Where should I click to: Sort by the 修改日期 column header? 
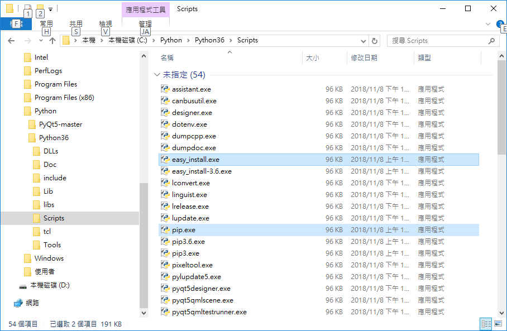[x=364, y=58]
